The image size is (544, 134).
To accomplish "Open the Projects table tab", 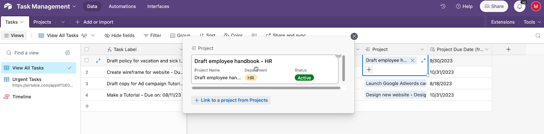I will click(x=42, y=22).
